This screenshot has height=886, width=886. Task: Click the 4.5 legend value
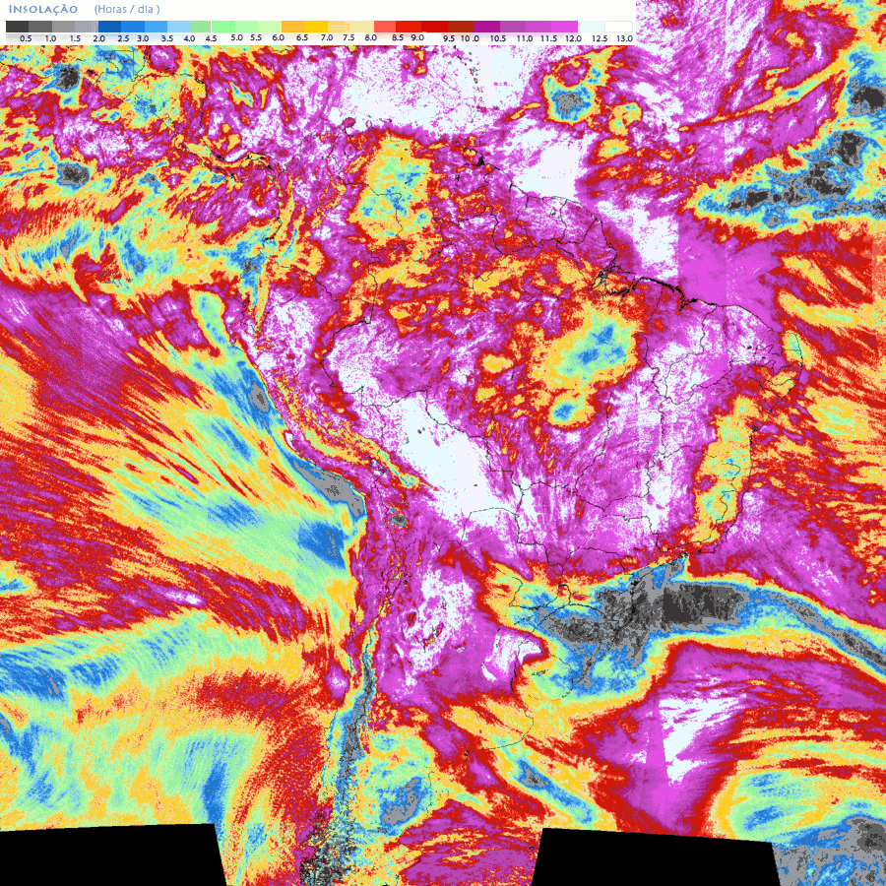[x=212, y=38]
